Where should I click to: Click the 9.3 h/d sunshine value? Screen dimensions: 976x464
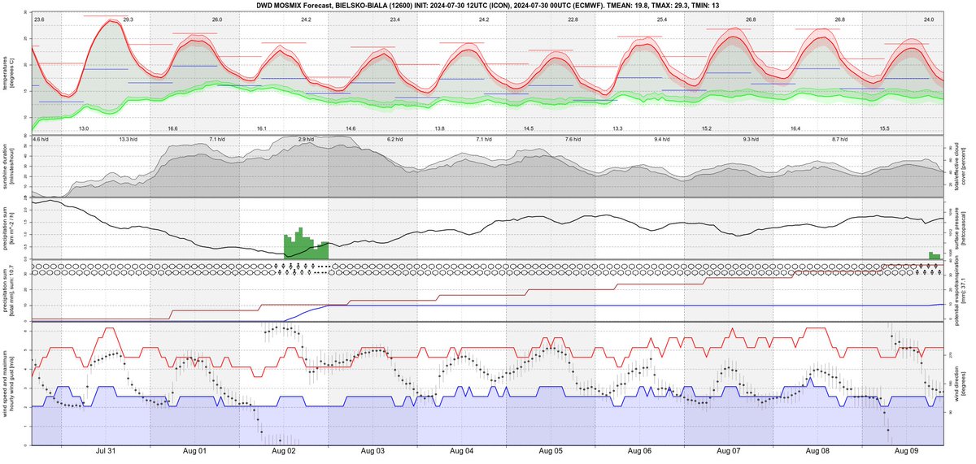tap(752, 140)
